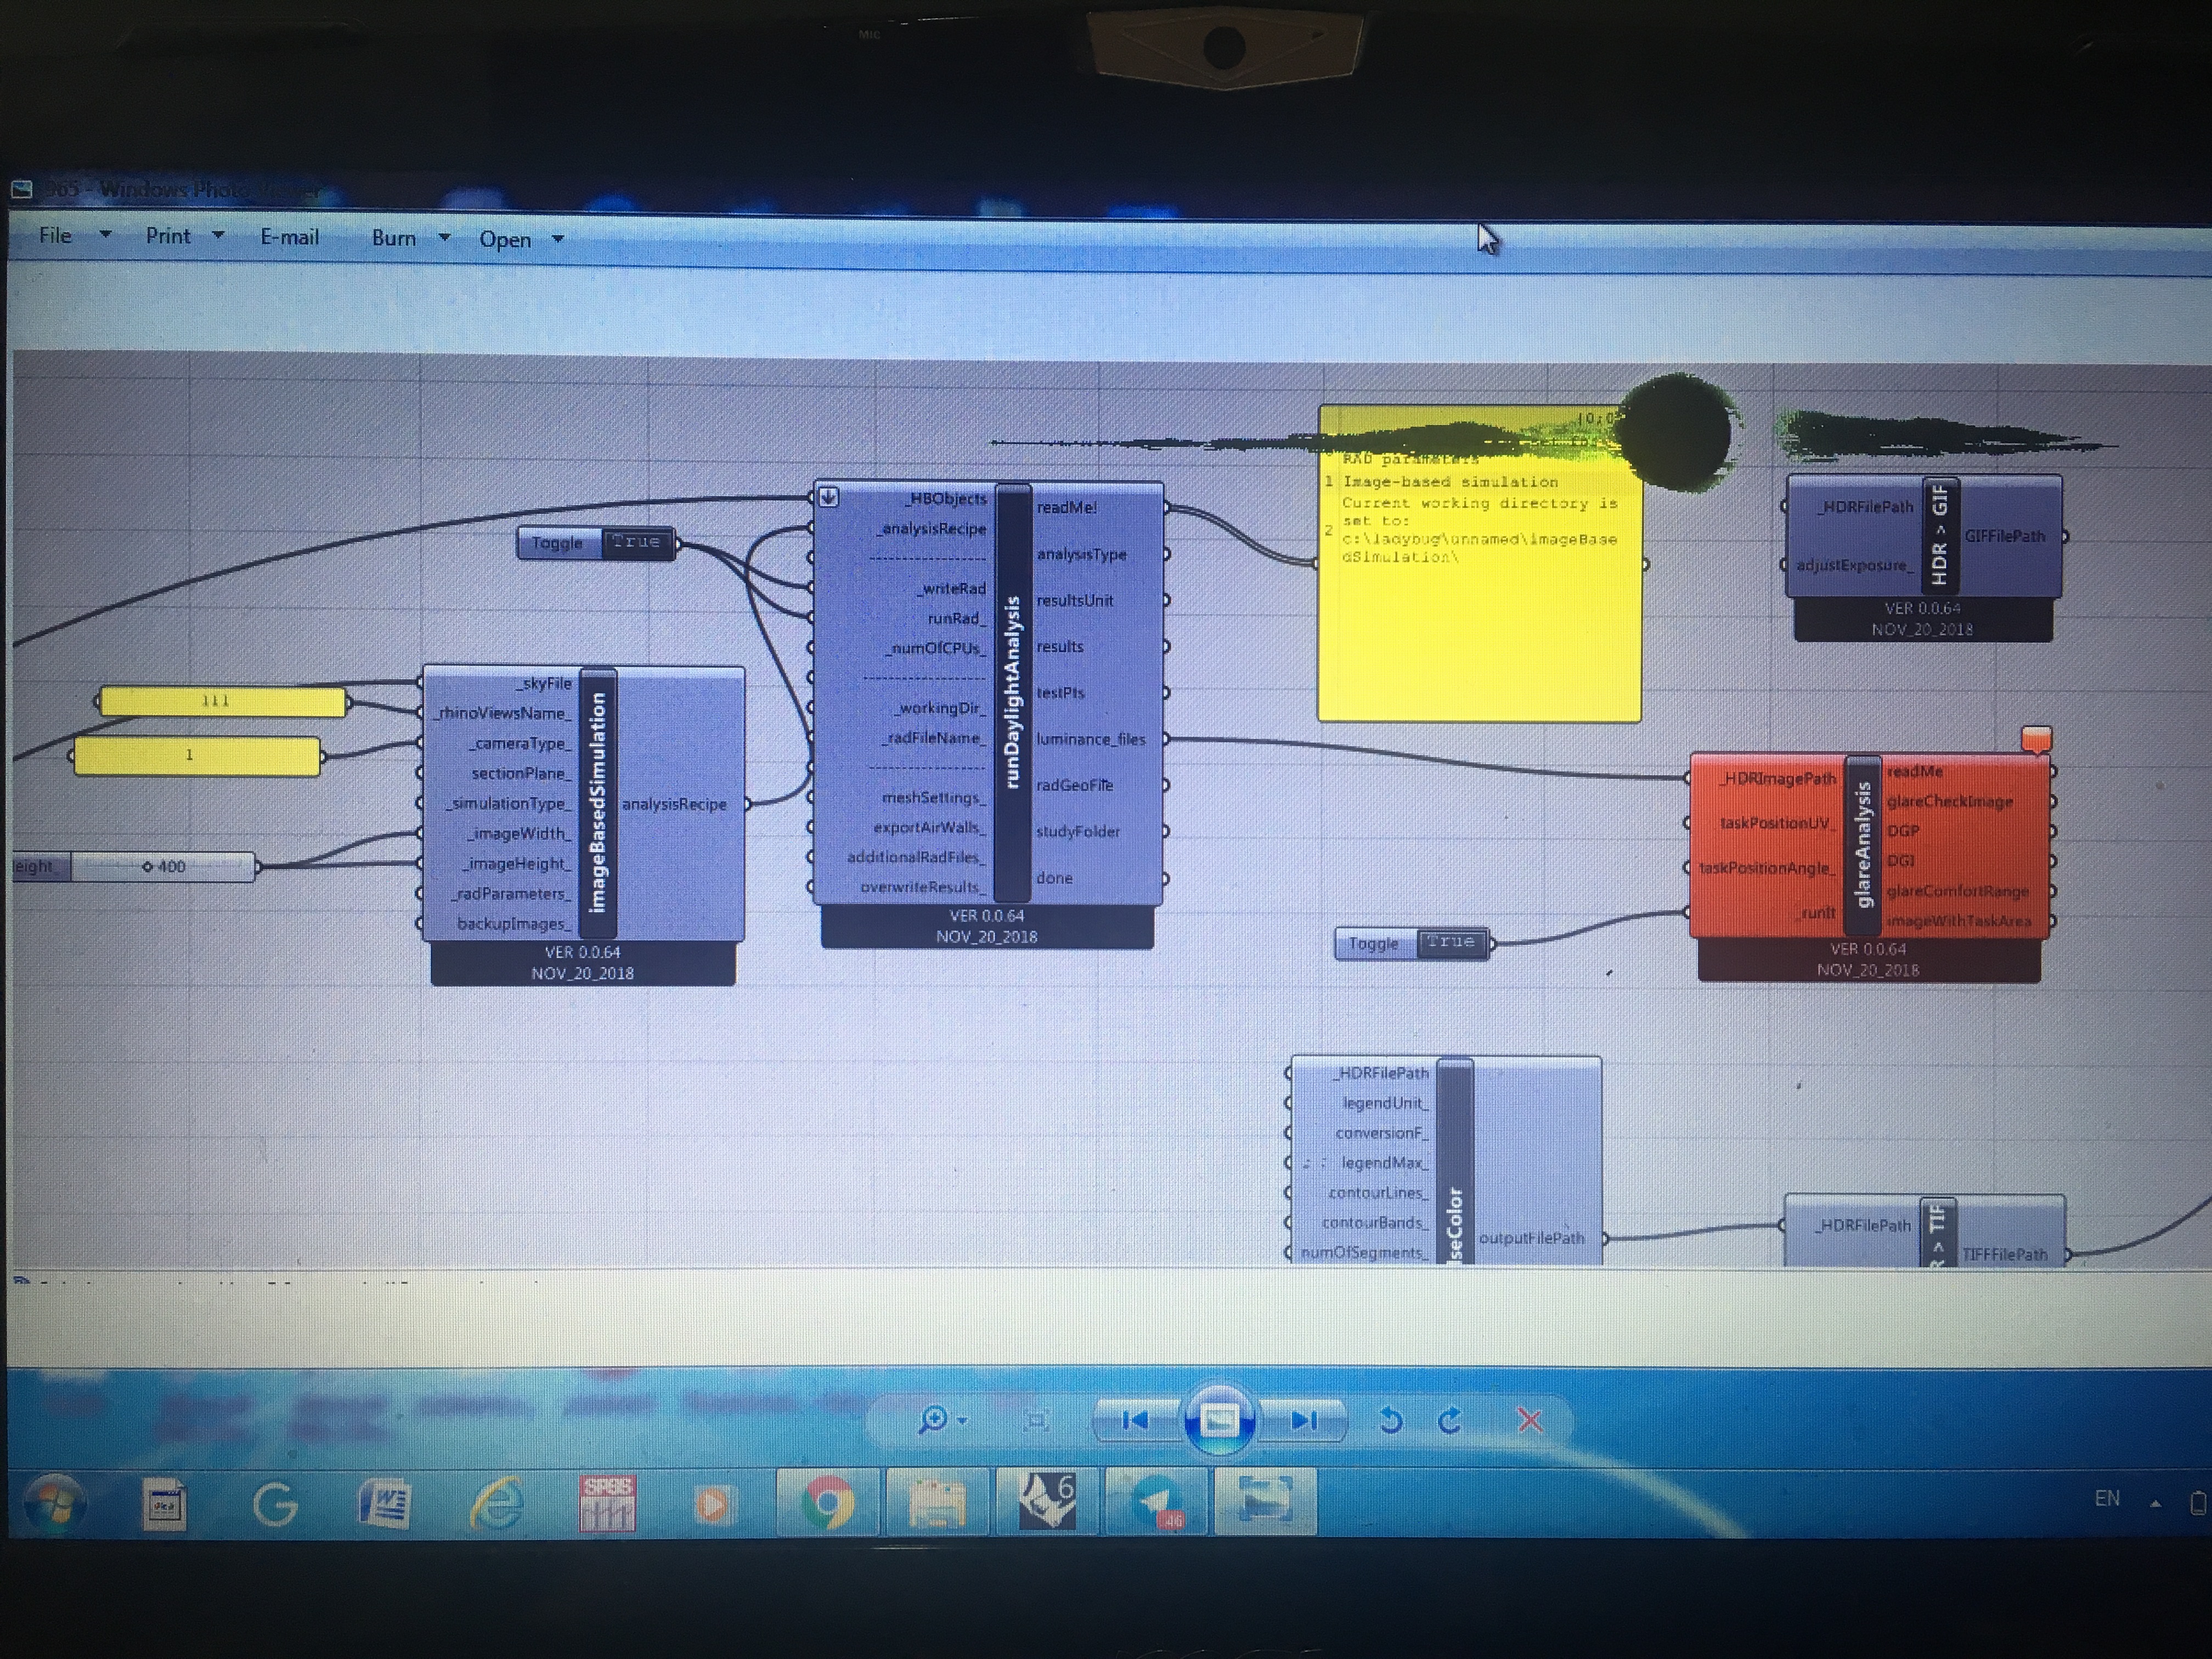Image resolution: width=2212 pixels, height=1659 pixels.
Task: Click the battery tray icon
Action: point(2198,1503)
